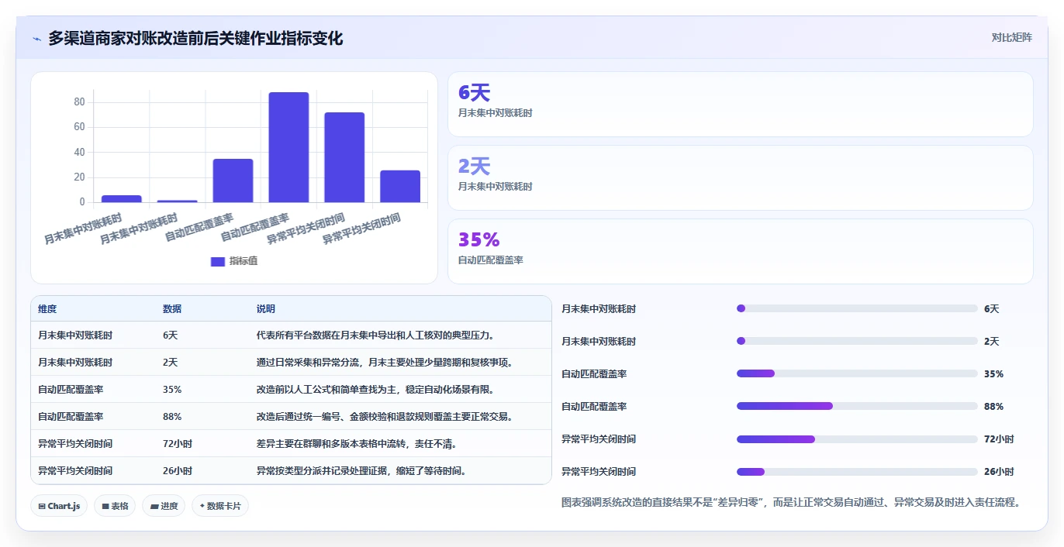Viewport: 1064px width, 547px height.
Task: Click the y-axis label 80 on the chart
Action: tap(79, 101)
